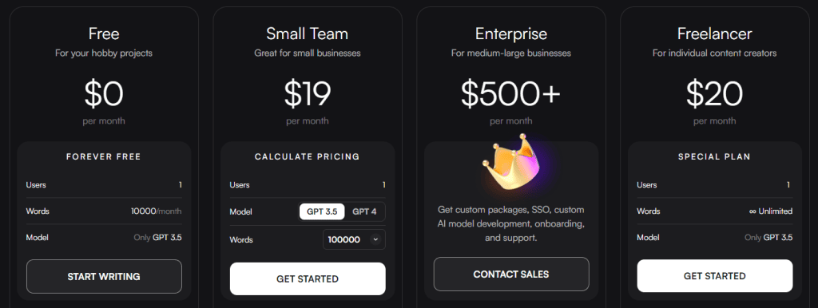Click the FOREVER FREE section label

point(104,156)
